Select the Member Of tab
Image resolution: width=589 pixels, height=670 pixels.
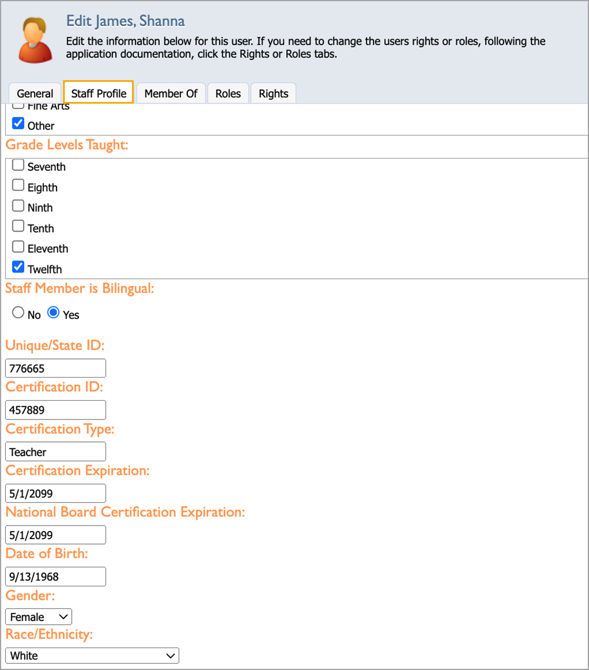pyautogui.click(x=171, y=94)
